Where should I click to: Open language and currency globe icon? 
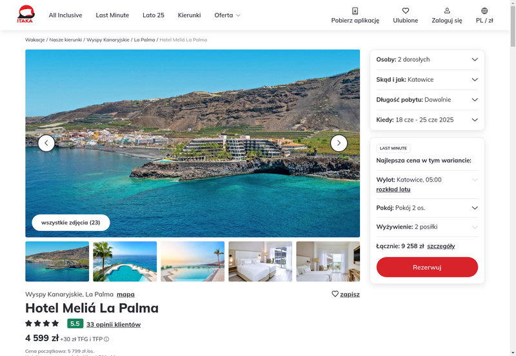[484, 11]
